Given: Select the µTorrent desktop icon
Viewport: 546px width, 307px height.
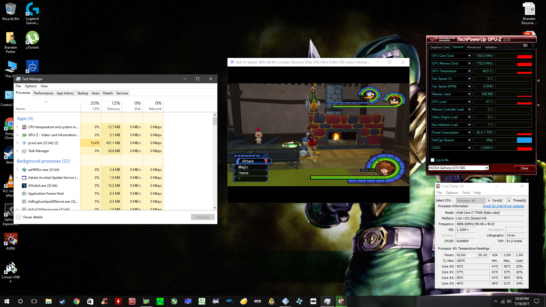Looking at the screenshot, I should [32, 40].
